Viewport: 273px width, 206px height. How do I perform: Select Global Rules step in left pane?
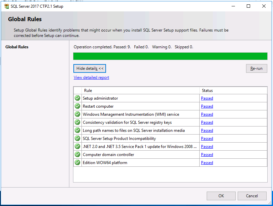pos(17,47)
